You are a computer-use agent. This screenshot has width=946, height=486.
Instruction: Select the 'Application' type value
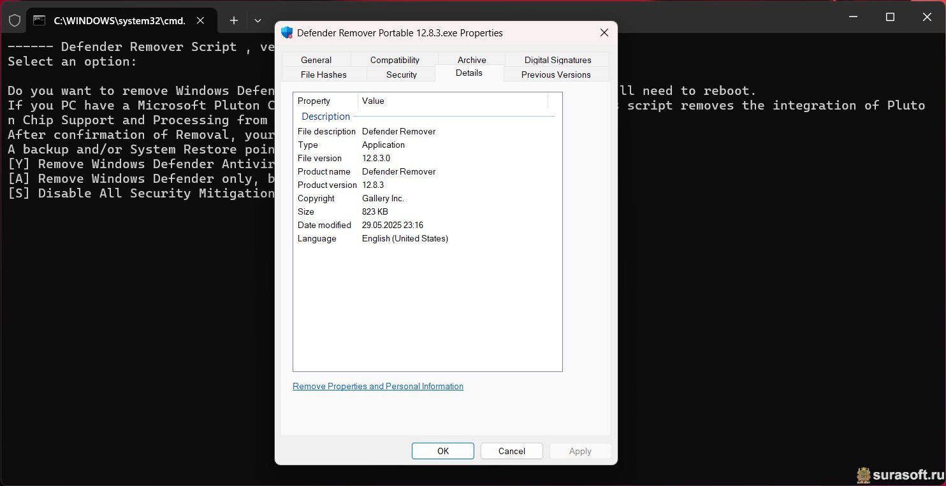(383, 145)
